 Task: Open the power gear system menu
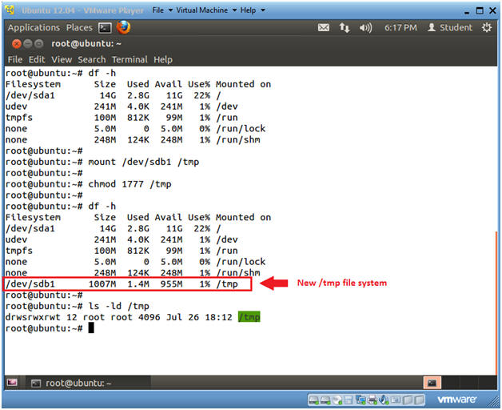click(x=487, y=27)
